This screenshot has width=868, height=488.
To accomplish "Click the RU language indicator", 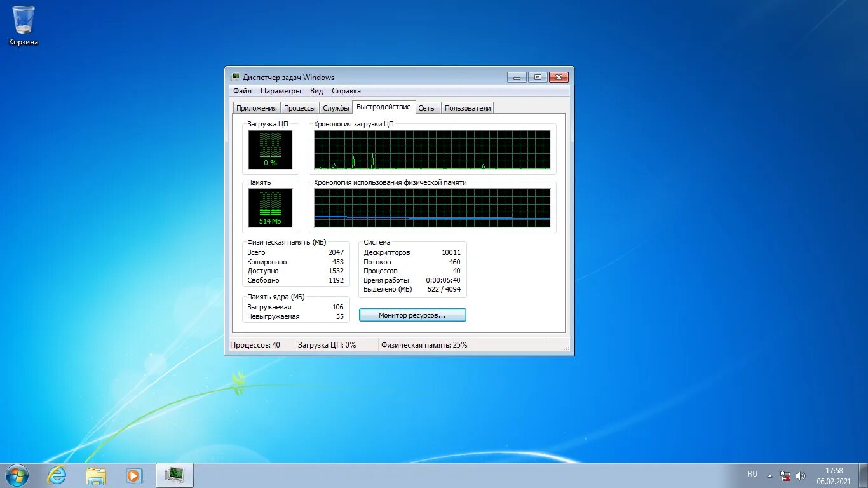I will pyautogui.click(x=752, y=474).
